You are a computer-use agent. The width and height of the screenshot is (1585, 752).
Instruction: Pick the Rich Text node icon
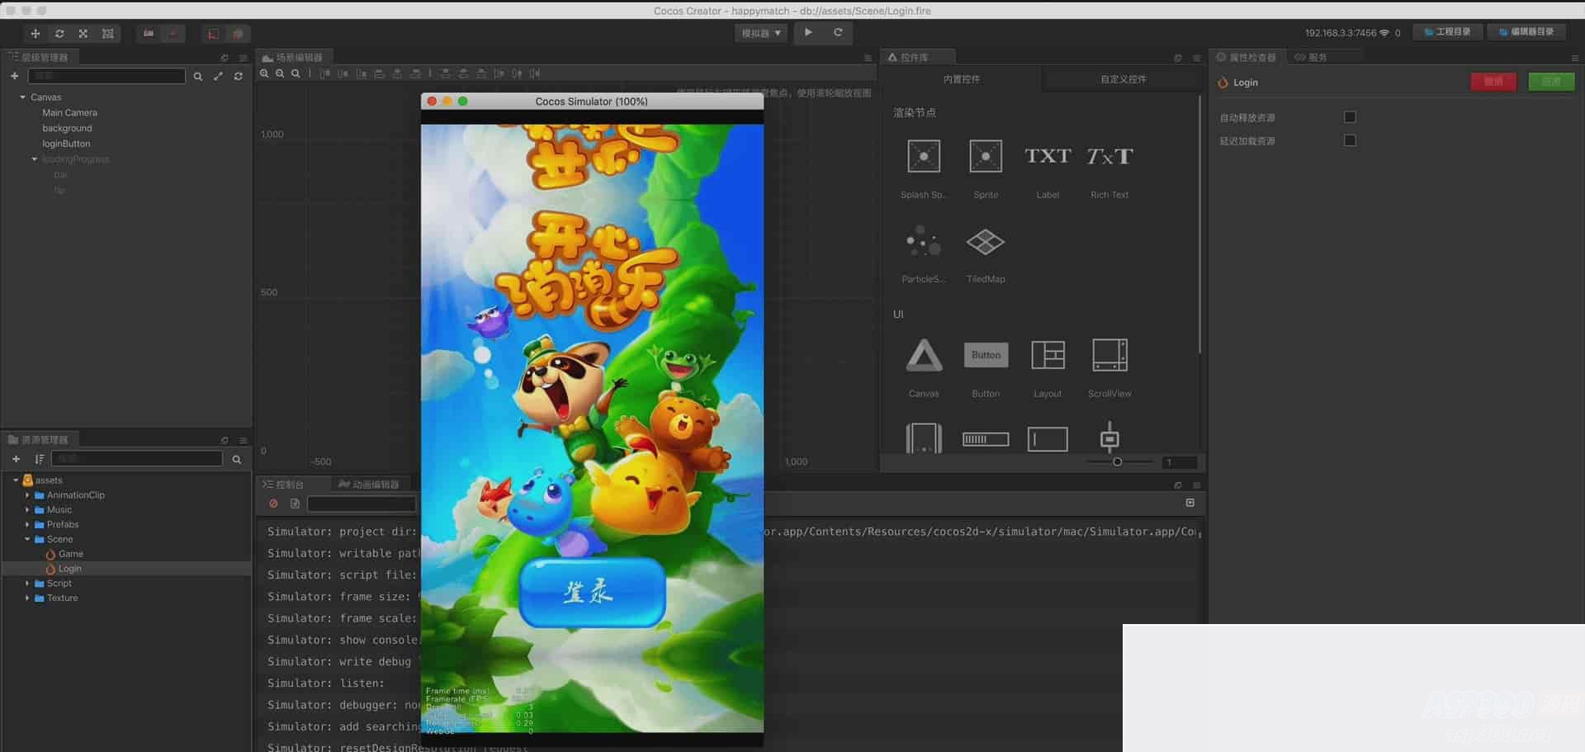(x=1109, y=156)
